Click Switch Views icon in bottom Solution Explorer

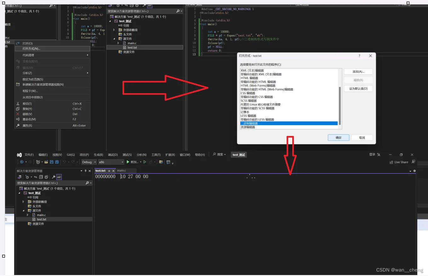19,177
